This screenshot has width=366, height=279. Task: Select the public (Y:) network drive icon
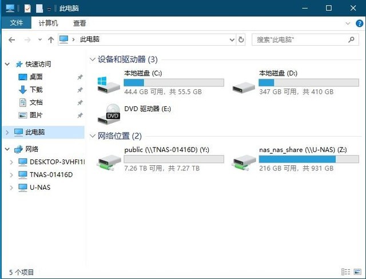pos(109,163)
